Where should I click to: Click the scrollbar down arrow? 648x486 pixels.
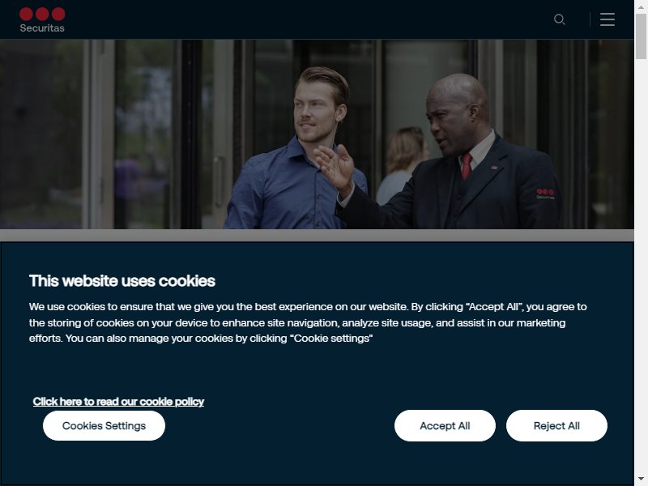(x=641, y=480)
